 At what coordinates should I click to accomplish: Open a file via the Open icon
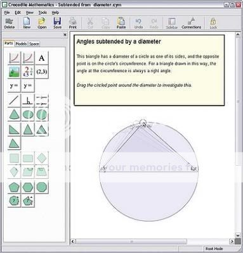pos(42,23)
